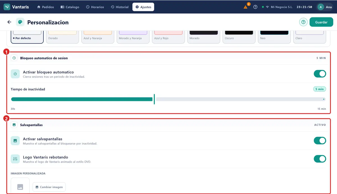Click the Wi-Fi connection status icon
Screen dimensions: 337x194
click(267, 7)
